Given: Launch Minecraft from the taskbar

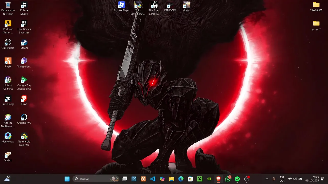Looking at the screenshot, I should [200, 179].
